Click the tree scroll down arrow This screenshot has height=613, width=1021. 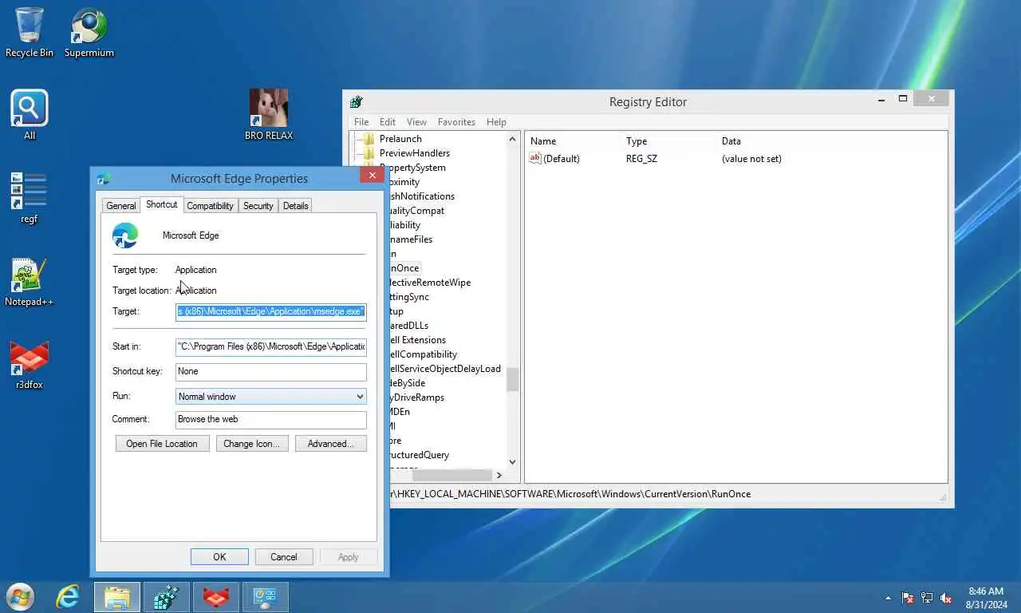click(x=512, y=461)
